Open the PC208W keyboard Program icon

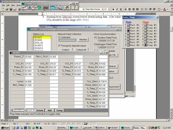coord(45,8)
